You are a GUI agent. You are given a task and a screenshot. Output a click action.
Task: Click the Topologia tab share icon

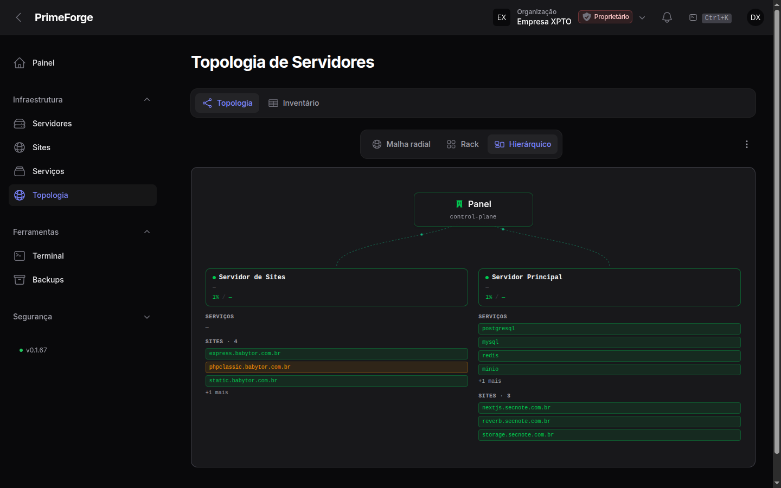(x=207, y=103)
